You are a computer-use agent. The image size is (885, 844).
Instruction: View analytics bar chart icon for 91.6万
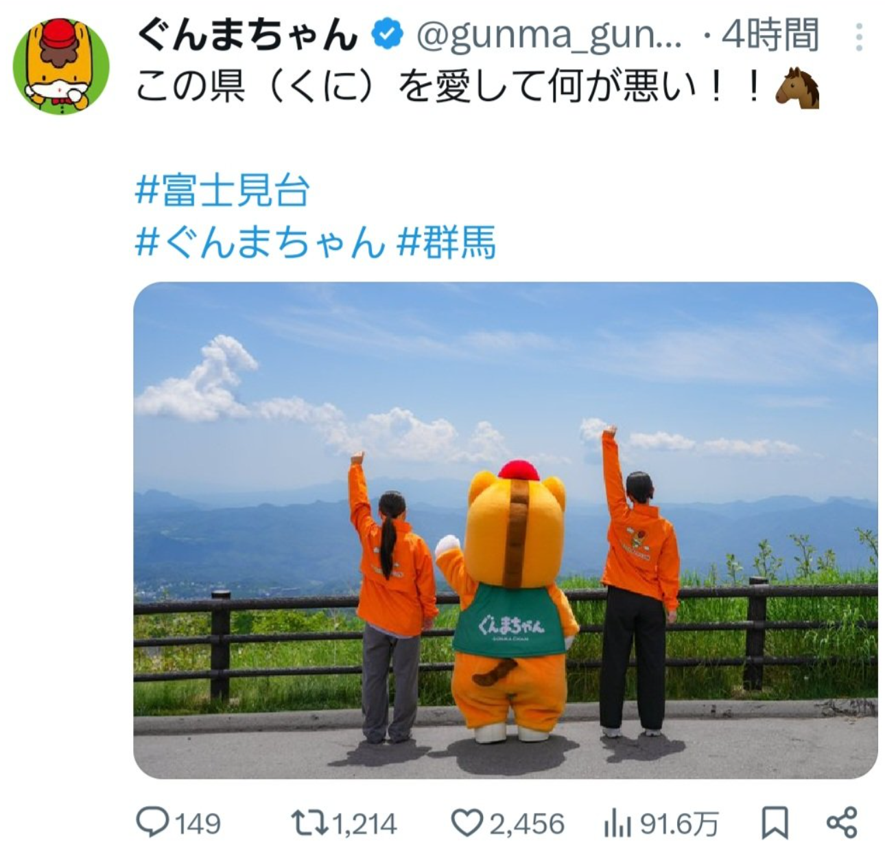tap(619, 823)
